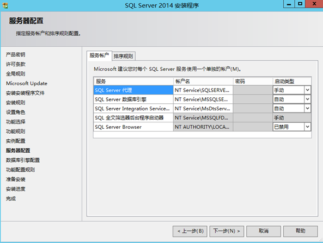
Task: Cancel setup with the 取消 button
Action: pyautogui.click(x=264, y=231)
